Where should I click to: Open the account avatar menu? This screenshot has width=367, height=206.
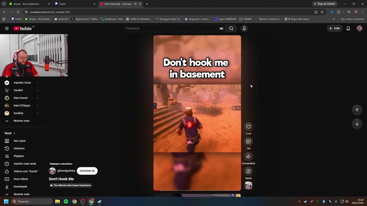pyautogui.click(x=359, y=28)
